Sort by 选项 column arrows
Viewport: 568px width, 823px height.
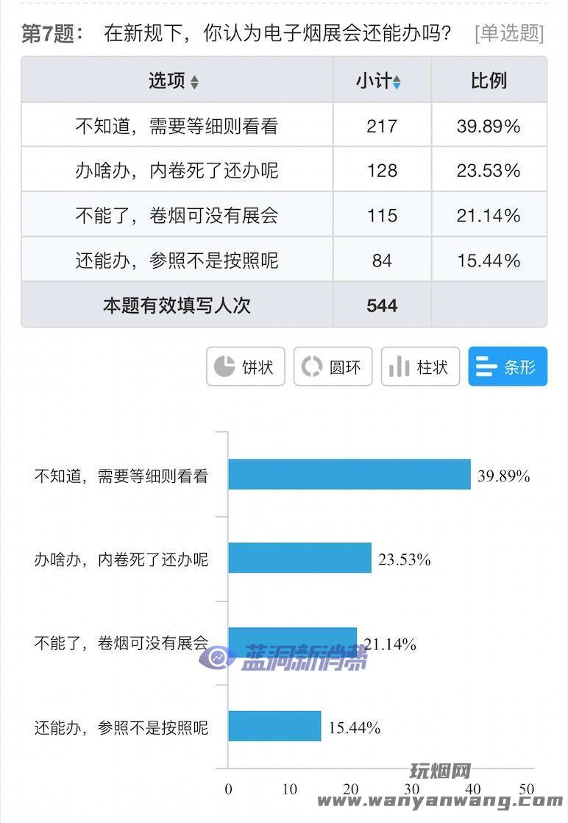pos(194,82)
